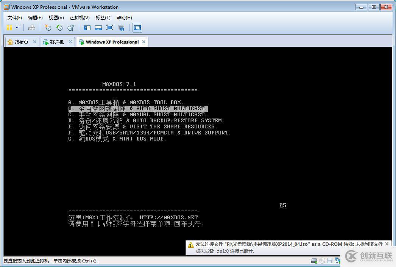The width and height of the screenshot is (396, 267).
Task: Open the 视图(V) menu
Action: click(56, 18)
